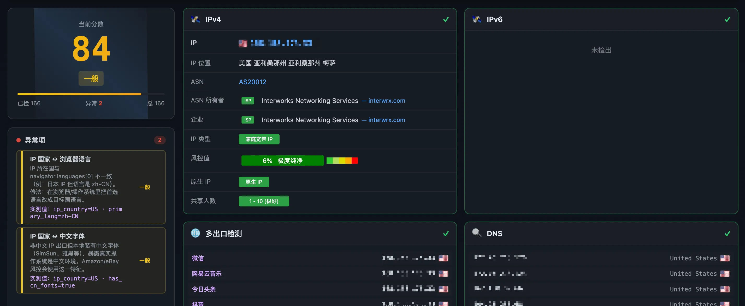
Task: Click the 家庭宽带 IP tag
Action: pyautogui.click(x=259, y=139)
